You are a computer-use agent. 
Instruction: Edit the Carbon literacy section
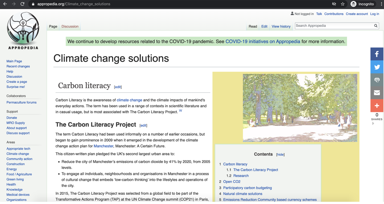(x=118, y=87)
